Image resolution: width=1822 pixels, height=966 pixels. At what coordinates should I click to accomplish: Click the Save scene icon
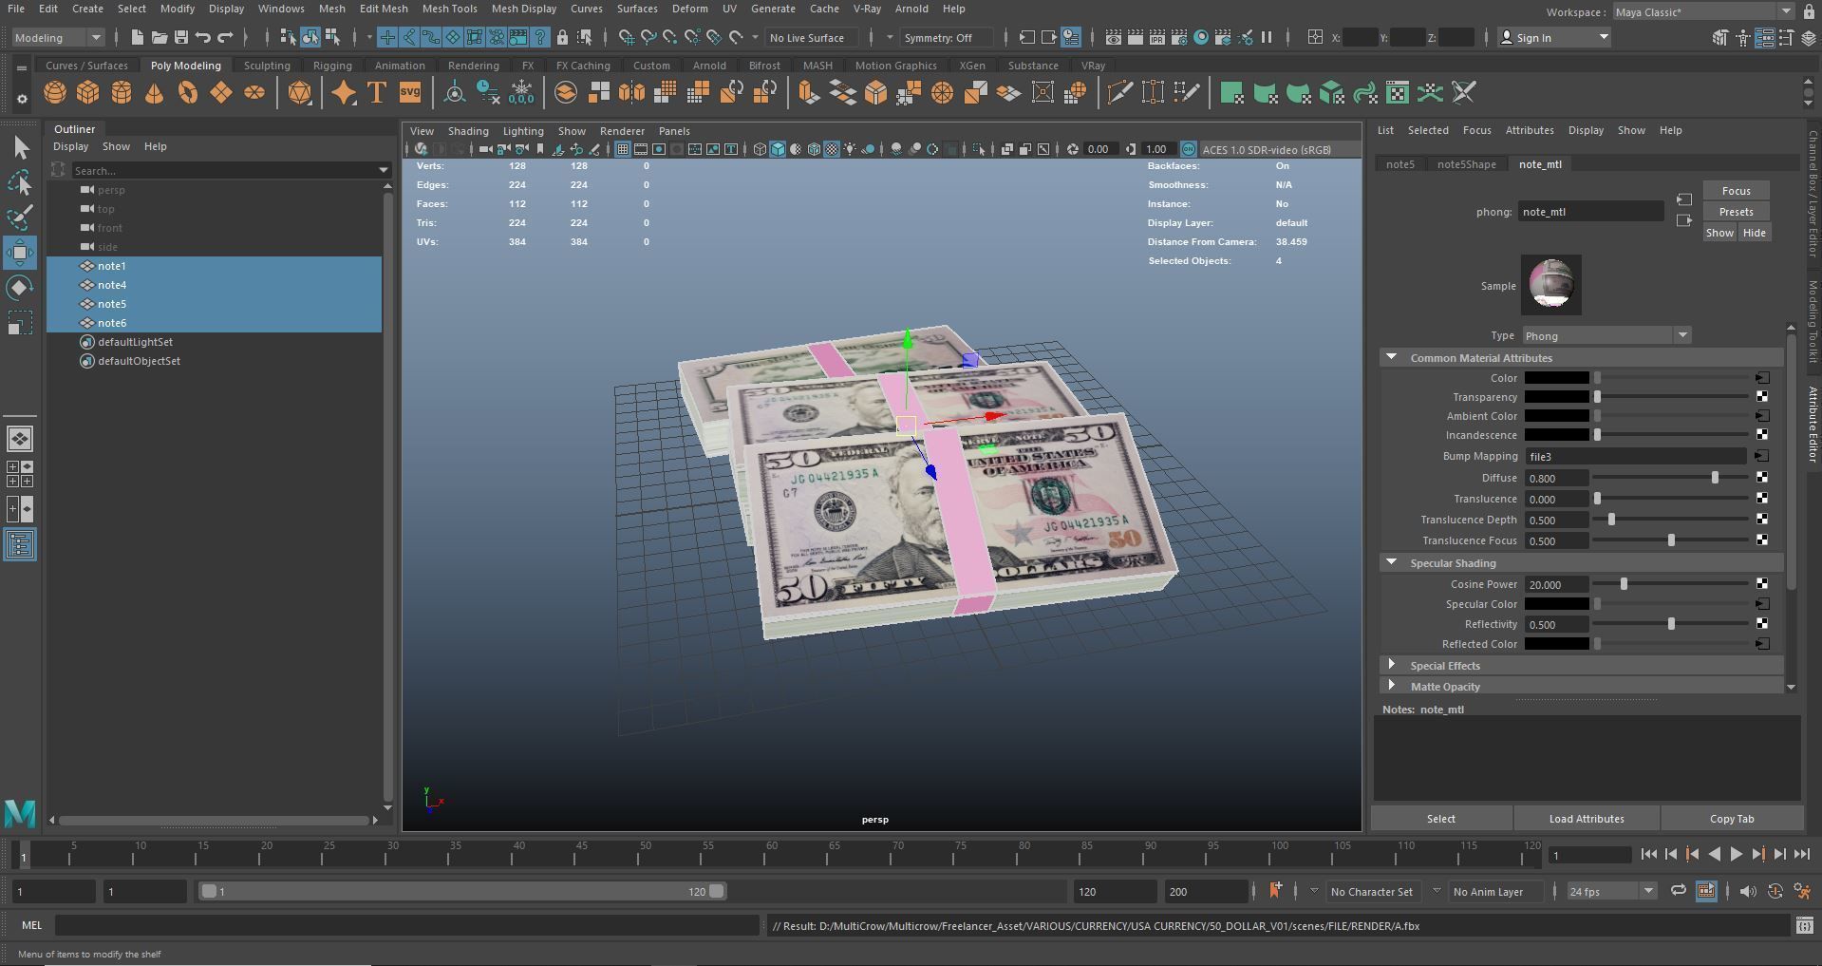tap(180, 37)
